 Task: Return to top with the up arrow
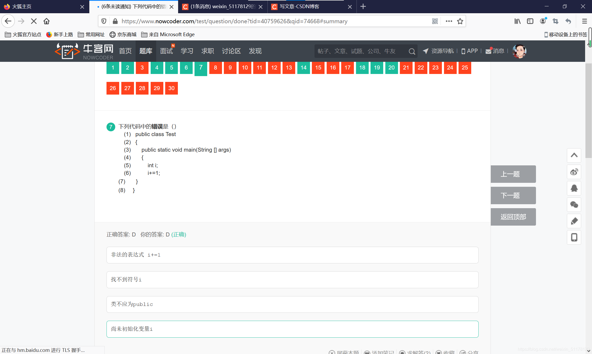click(574, 155)
